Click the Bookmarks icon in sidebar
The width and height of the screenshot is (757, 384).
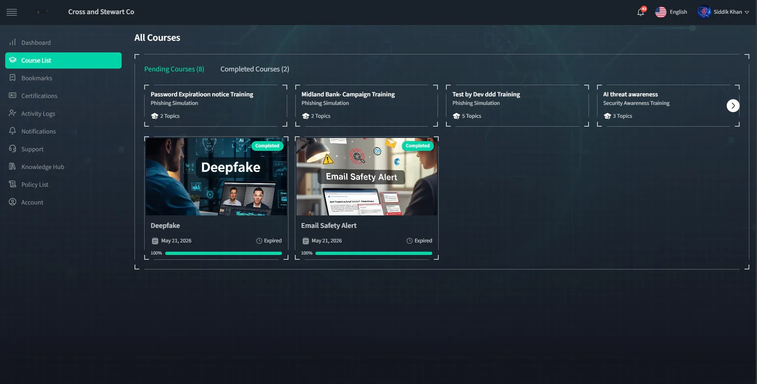click(13, 78)
